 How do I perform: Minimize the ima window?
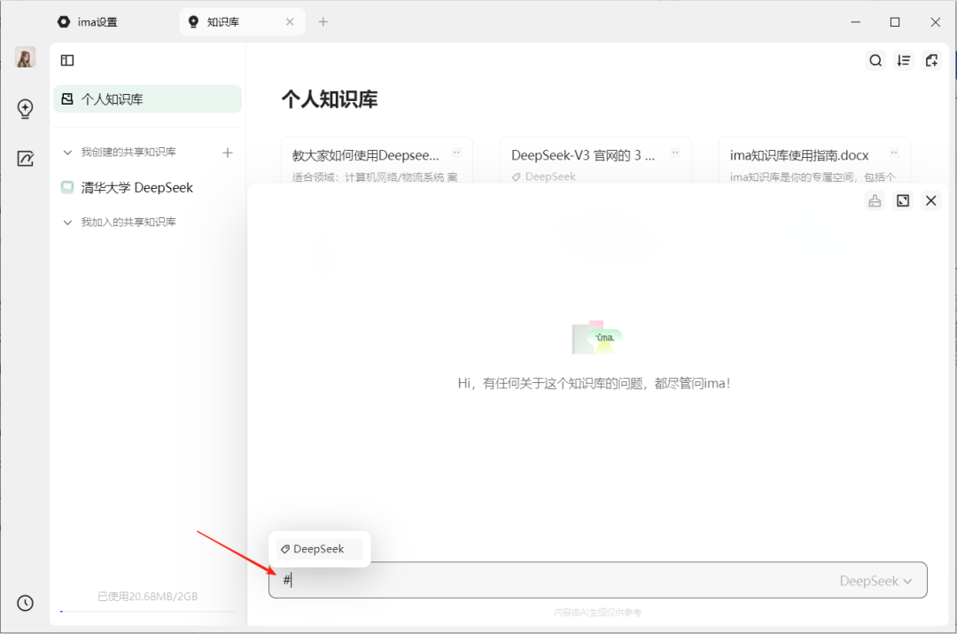click(x=856, y=22)
